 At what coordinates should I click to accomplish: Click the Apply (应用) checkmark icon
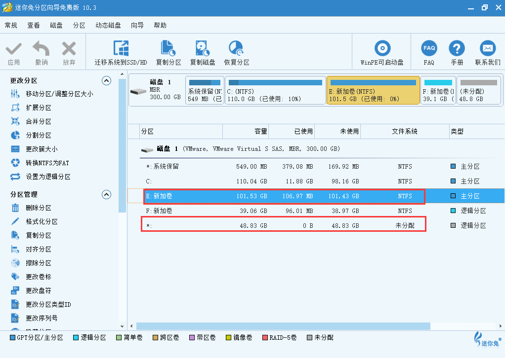pyautogui.click(x=13, y=49)
